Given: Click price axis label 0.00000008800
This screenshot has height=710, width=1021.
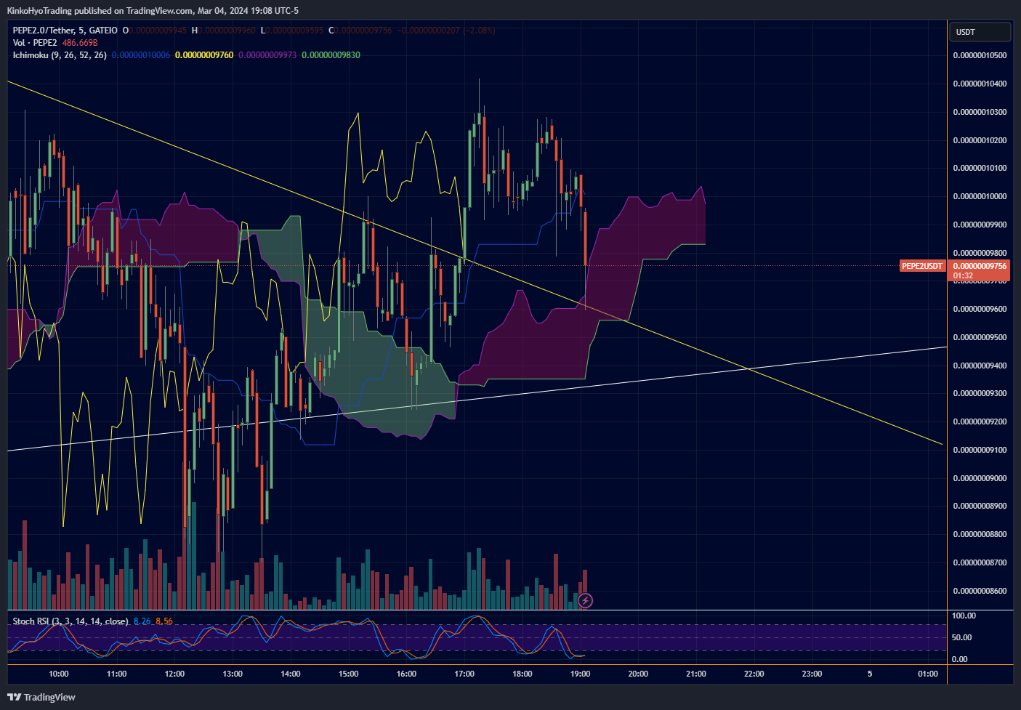Looking at the screenshot, I should pos(980,534).
